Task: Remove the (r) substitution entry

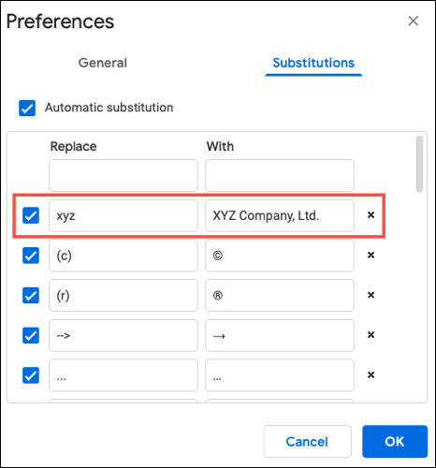Action: [x=371, y=295]
